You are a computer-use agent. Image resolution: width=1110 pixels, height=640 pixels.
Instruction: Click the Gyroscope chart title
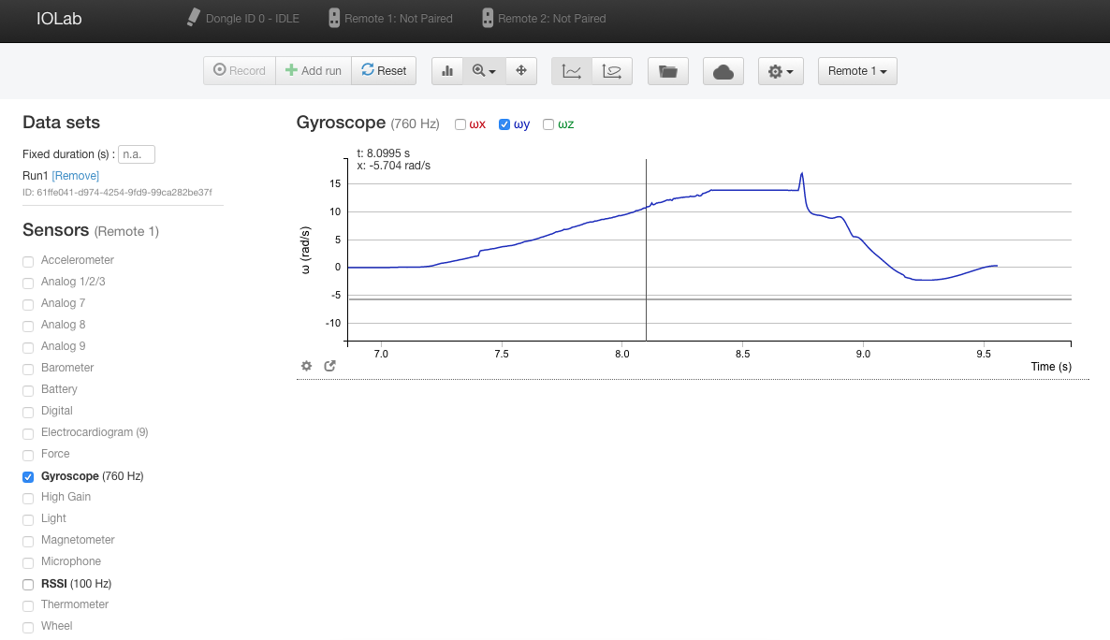341,123
